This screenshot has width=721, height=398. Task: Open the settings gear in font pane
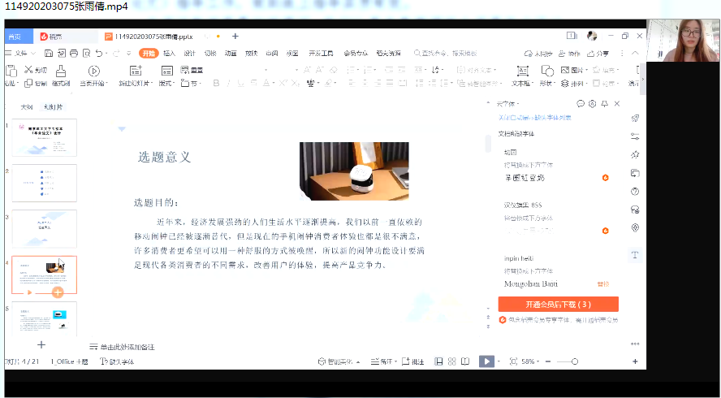593,104
